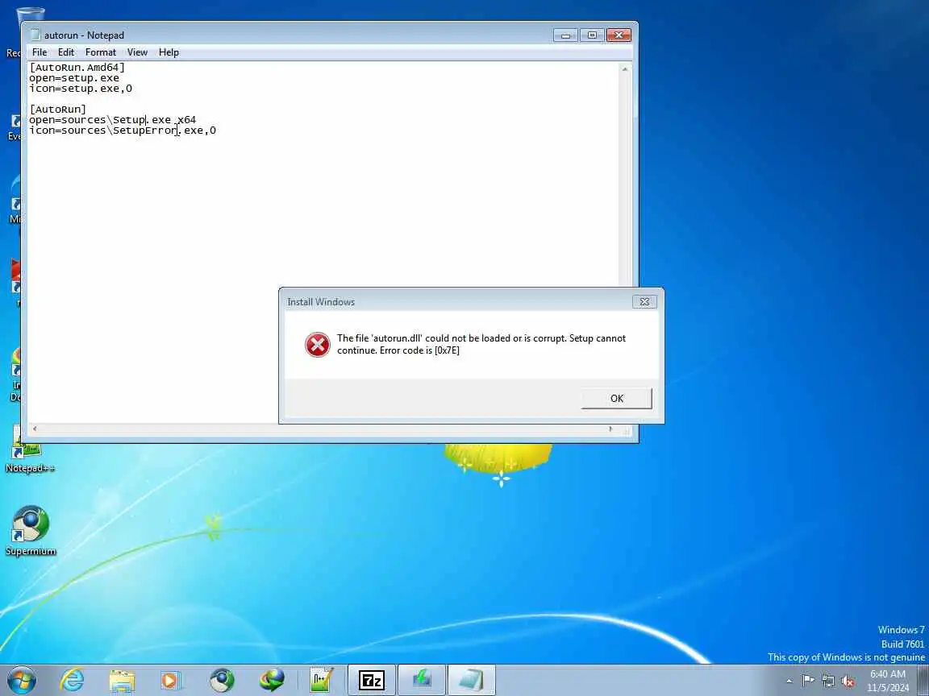
Task: Select the Supermium desktop shortcut
Action: click(31, 531)
